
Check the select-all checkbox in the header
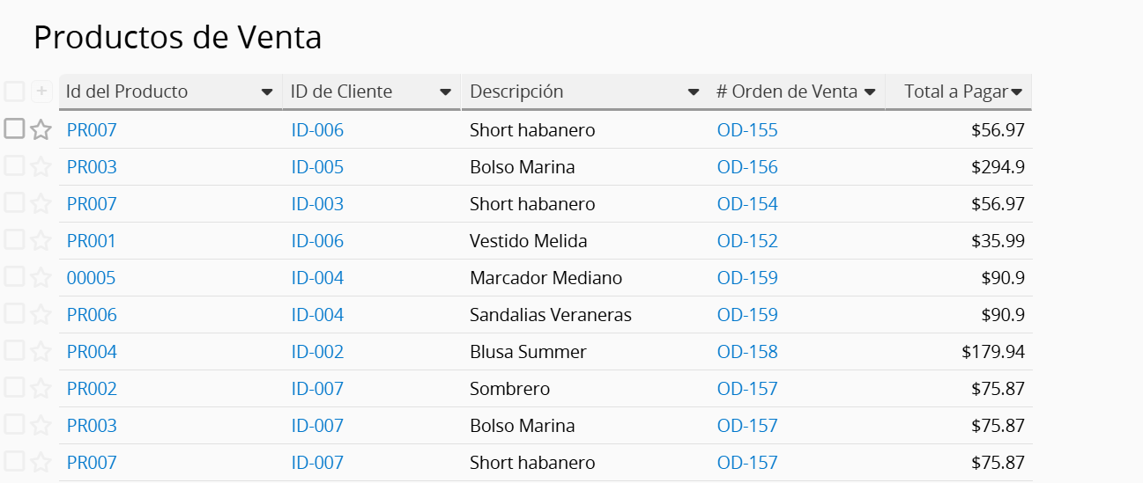pos(14,91)
